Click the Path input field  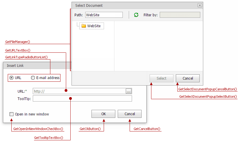point(104,15)
